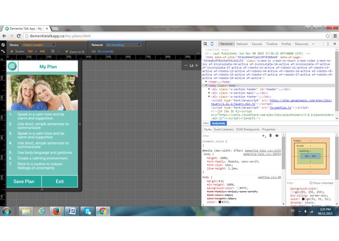339x241 pixels.
Task: Expand margin property triangle in body rule
Action: pyautogui.click(x=219, y=181)
